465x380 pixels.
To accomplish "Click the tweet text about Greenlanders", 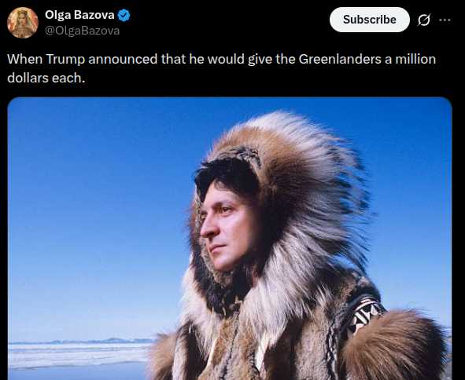I will point(222,68).
